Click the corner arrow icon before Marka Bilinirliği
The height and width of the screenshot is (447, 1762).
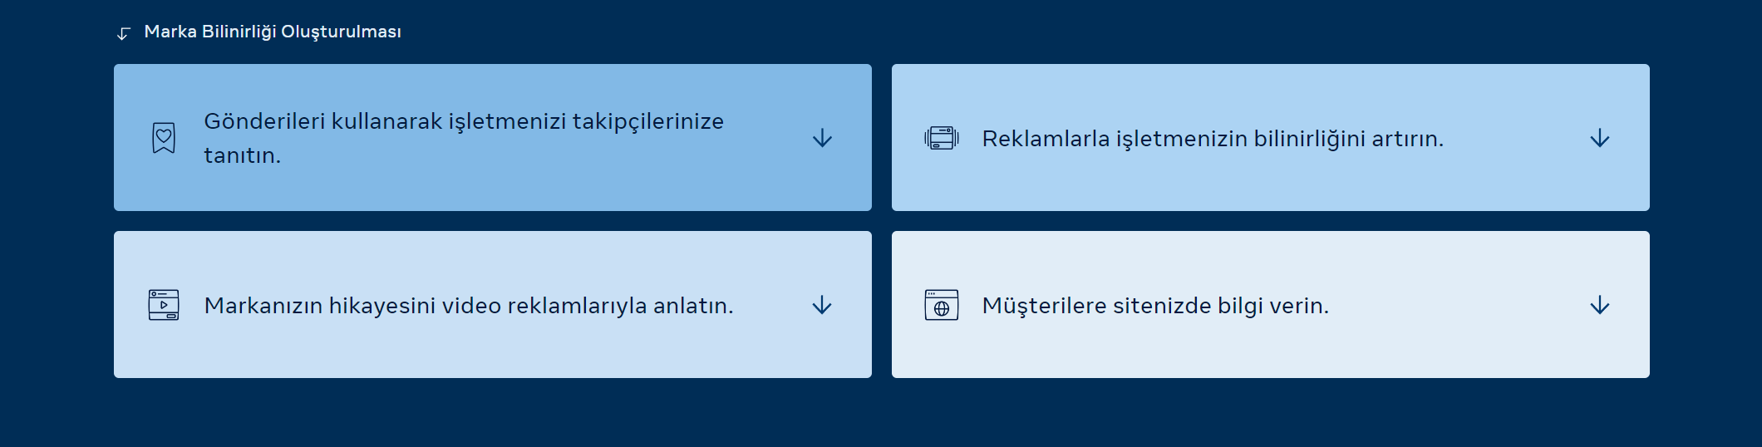tap(123, 33)
